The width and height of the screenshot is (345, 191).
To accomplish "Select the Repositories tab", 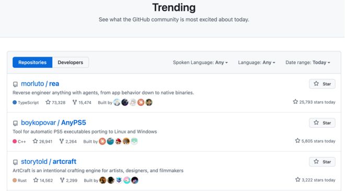I will click(x=32, y=62).
